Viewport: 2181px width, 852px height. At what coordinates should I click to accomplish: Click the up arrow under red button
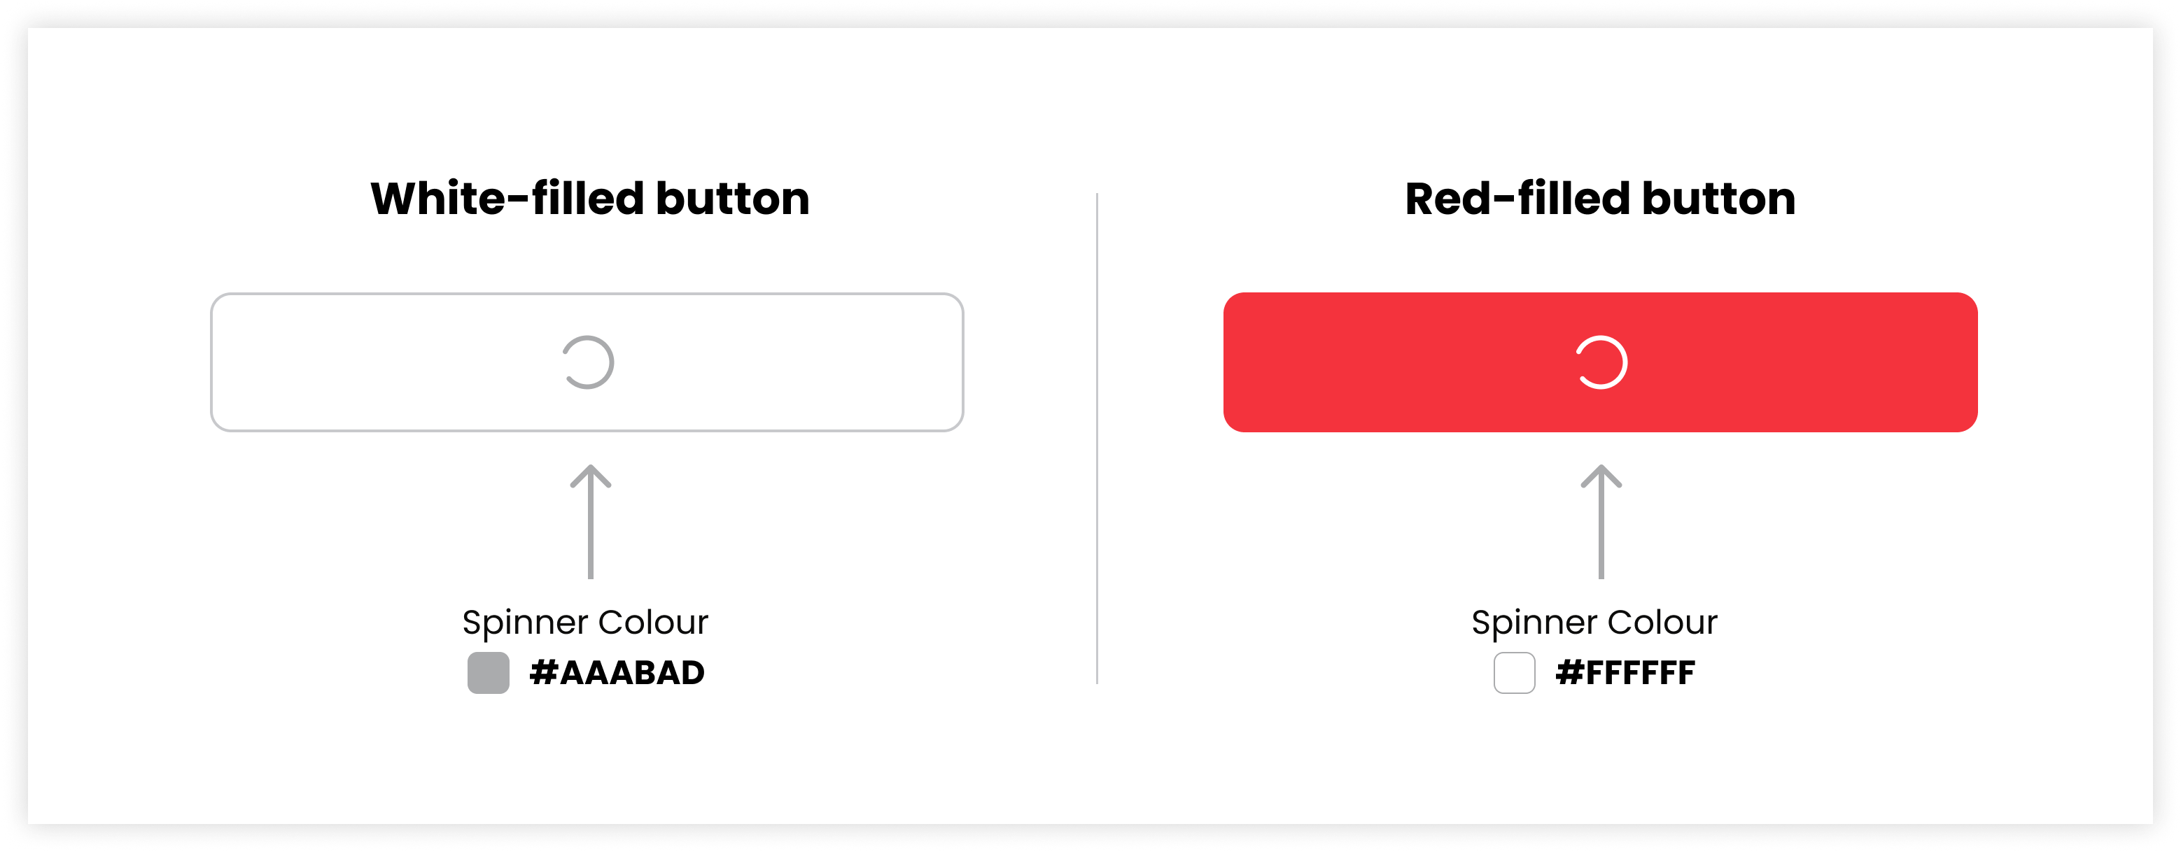pyautogui.click(x=1601, y=521)
